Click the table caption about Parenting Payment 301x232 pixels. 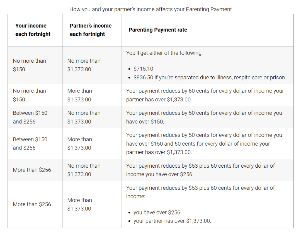[x=151, y=9]
